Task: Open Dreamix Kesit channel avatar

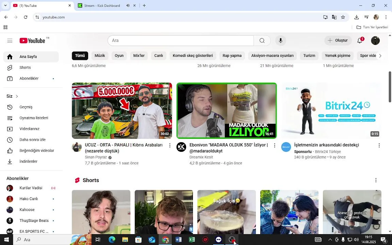Action: click(181, 147)
